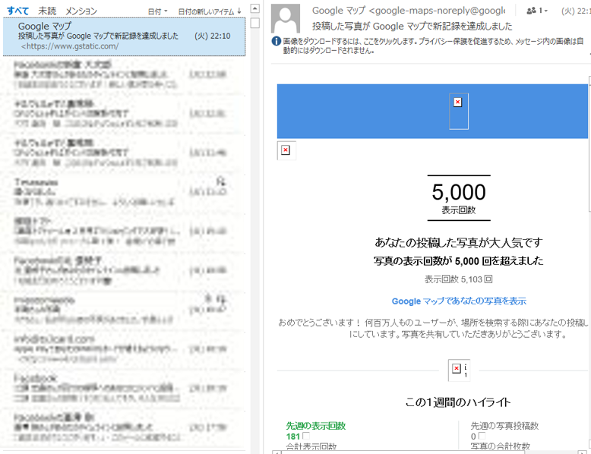Click the message list scroll-up arrow
The height and width of the screenshot is (454, 591).
click(255, 8)
